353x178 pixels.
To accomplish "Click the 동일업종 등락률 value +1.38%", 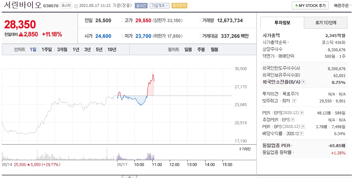I will point(338,153).
